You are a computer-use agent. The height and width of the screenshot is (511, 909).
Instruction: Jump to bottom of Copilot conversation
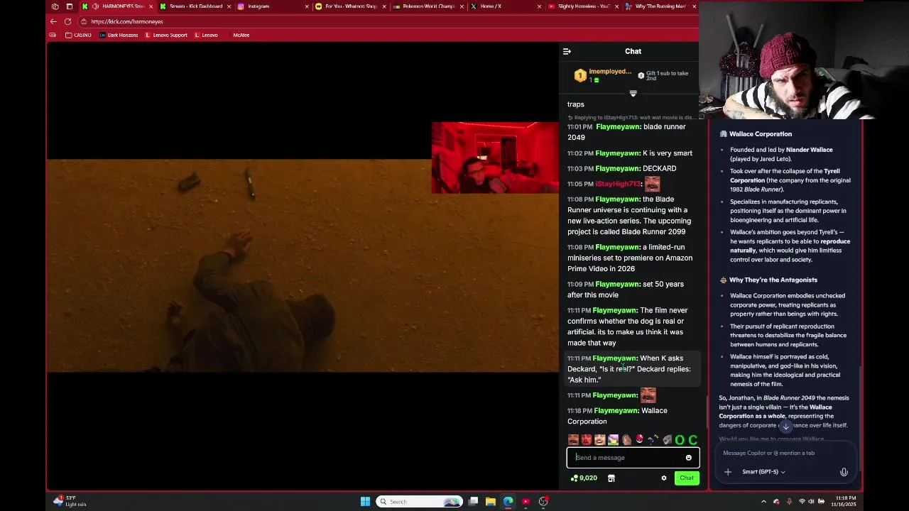coord(785,427)
